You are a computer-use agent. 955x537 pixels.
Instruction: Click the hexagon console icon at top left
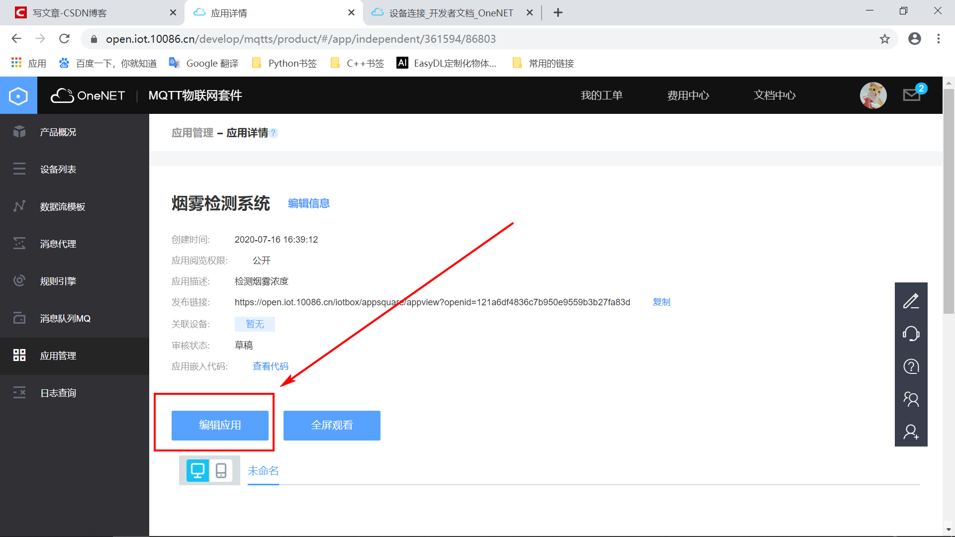[18, 95]
